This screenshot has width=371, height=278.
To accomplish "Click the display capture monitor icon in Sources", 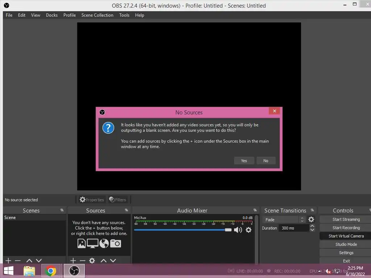I will point(92,243).
